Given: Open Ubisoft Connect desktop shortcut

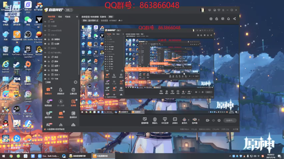Looking at the screenshot, I should (x=28, y=96).
